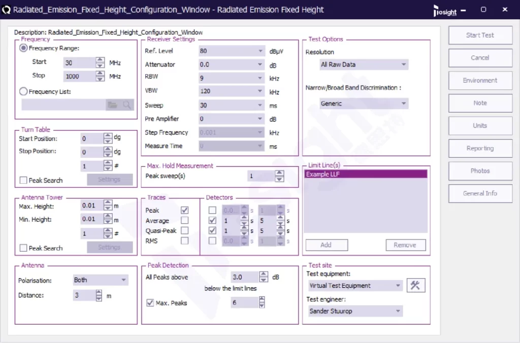Open the Attenuator dropdown
The height and width of the screenshot is (343, 520).
pyautogui.click(x=232, y=64)
